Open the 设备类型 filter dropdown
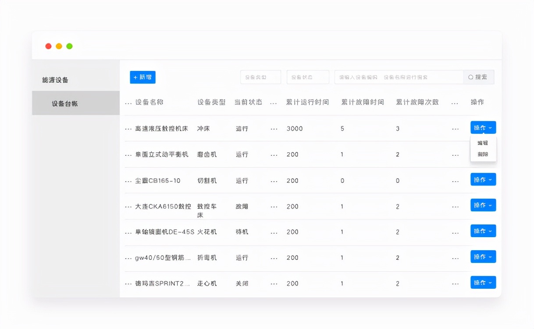Viewport: 534px width, 329px height. tap(260, 77)
